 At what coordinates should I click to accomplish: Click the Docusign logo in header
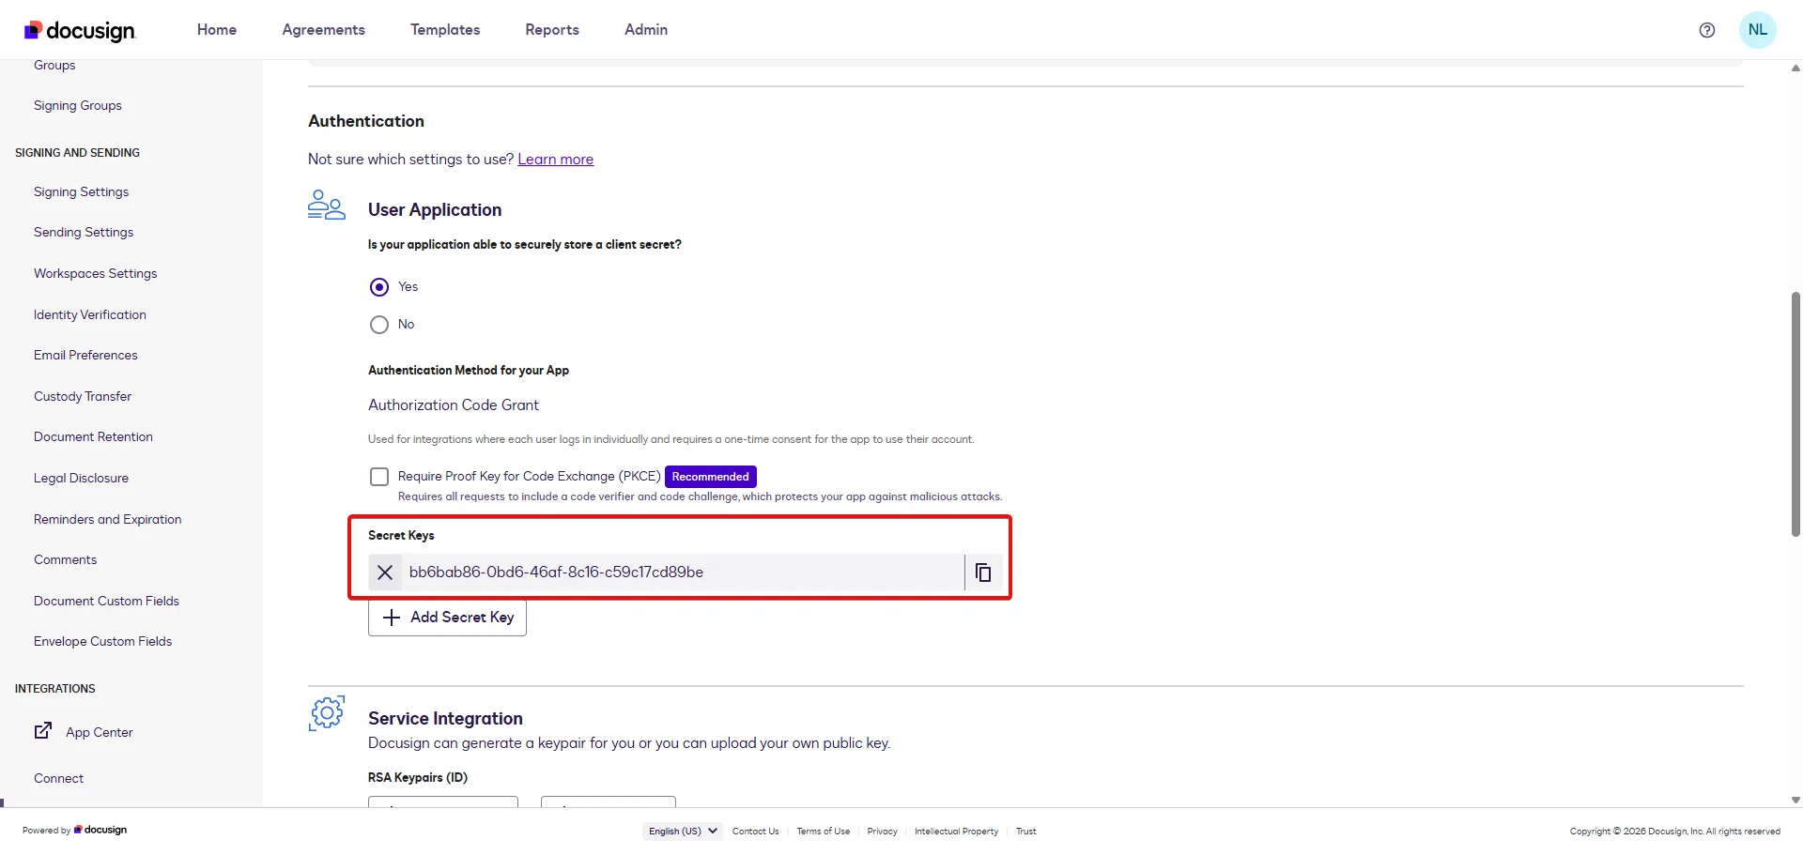pos(81,31)
